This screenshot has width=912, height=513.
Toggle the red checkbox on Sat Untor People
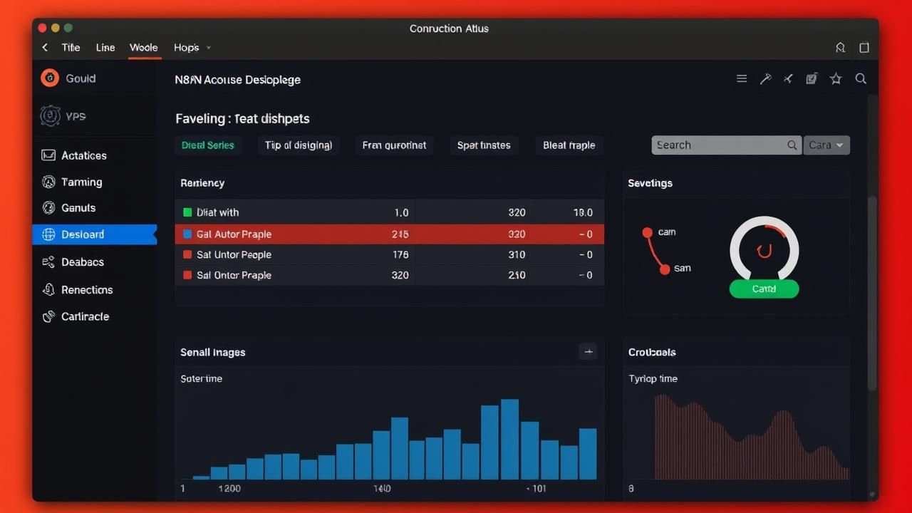[187, 254]
